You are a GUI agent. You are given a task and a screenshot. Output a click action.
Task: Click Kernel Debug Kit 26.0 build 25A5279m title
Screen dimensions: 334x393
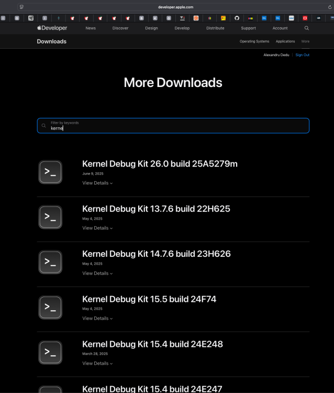click(x=160, y=163)
